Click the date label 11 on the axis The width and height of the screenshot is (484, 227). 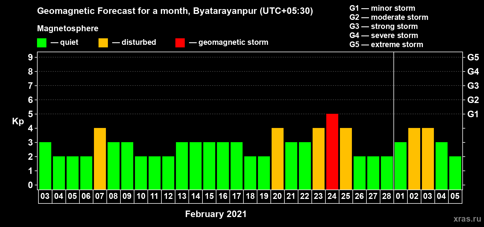coord(154,196)
